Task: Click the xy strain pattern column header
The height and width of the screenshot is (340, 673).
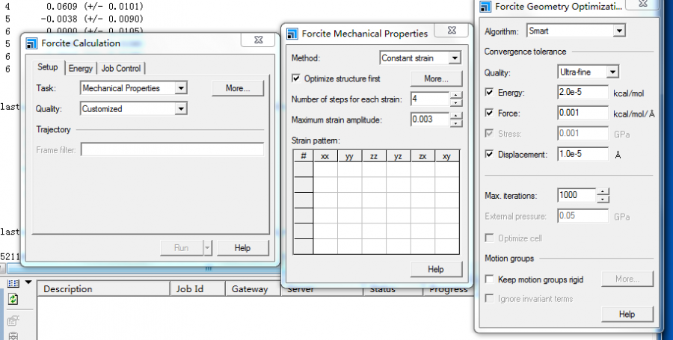Action: point(447,156)
